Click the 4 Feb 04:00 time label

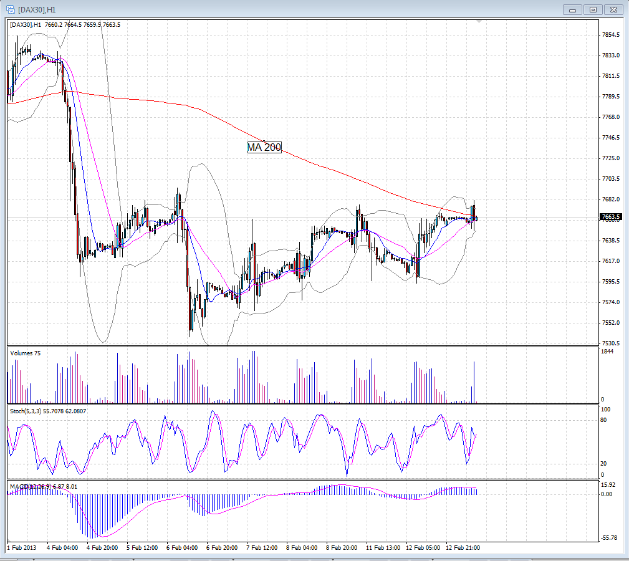[62, 547]
